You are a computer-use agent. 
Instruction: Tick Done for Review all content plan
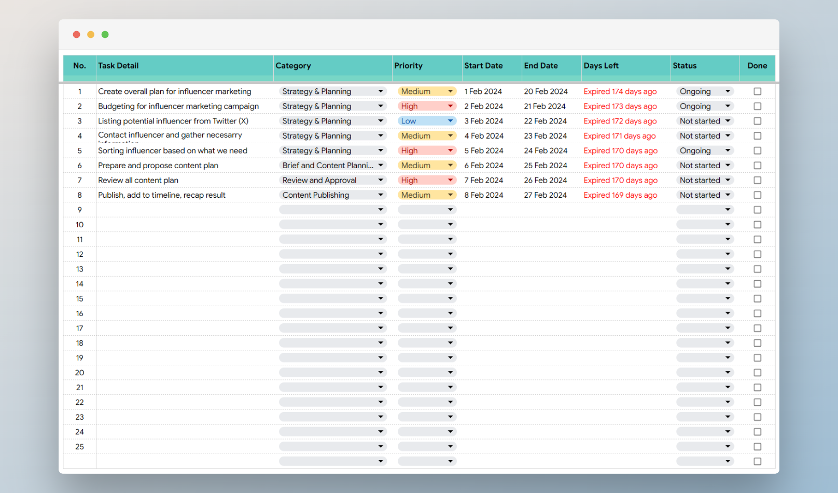(x=757, y=180)
